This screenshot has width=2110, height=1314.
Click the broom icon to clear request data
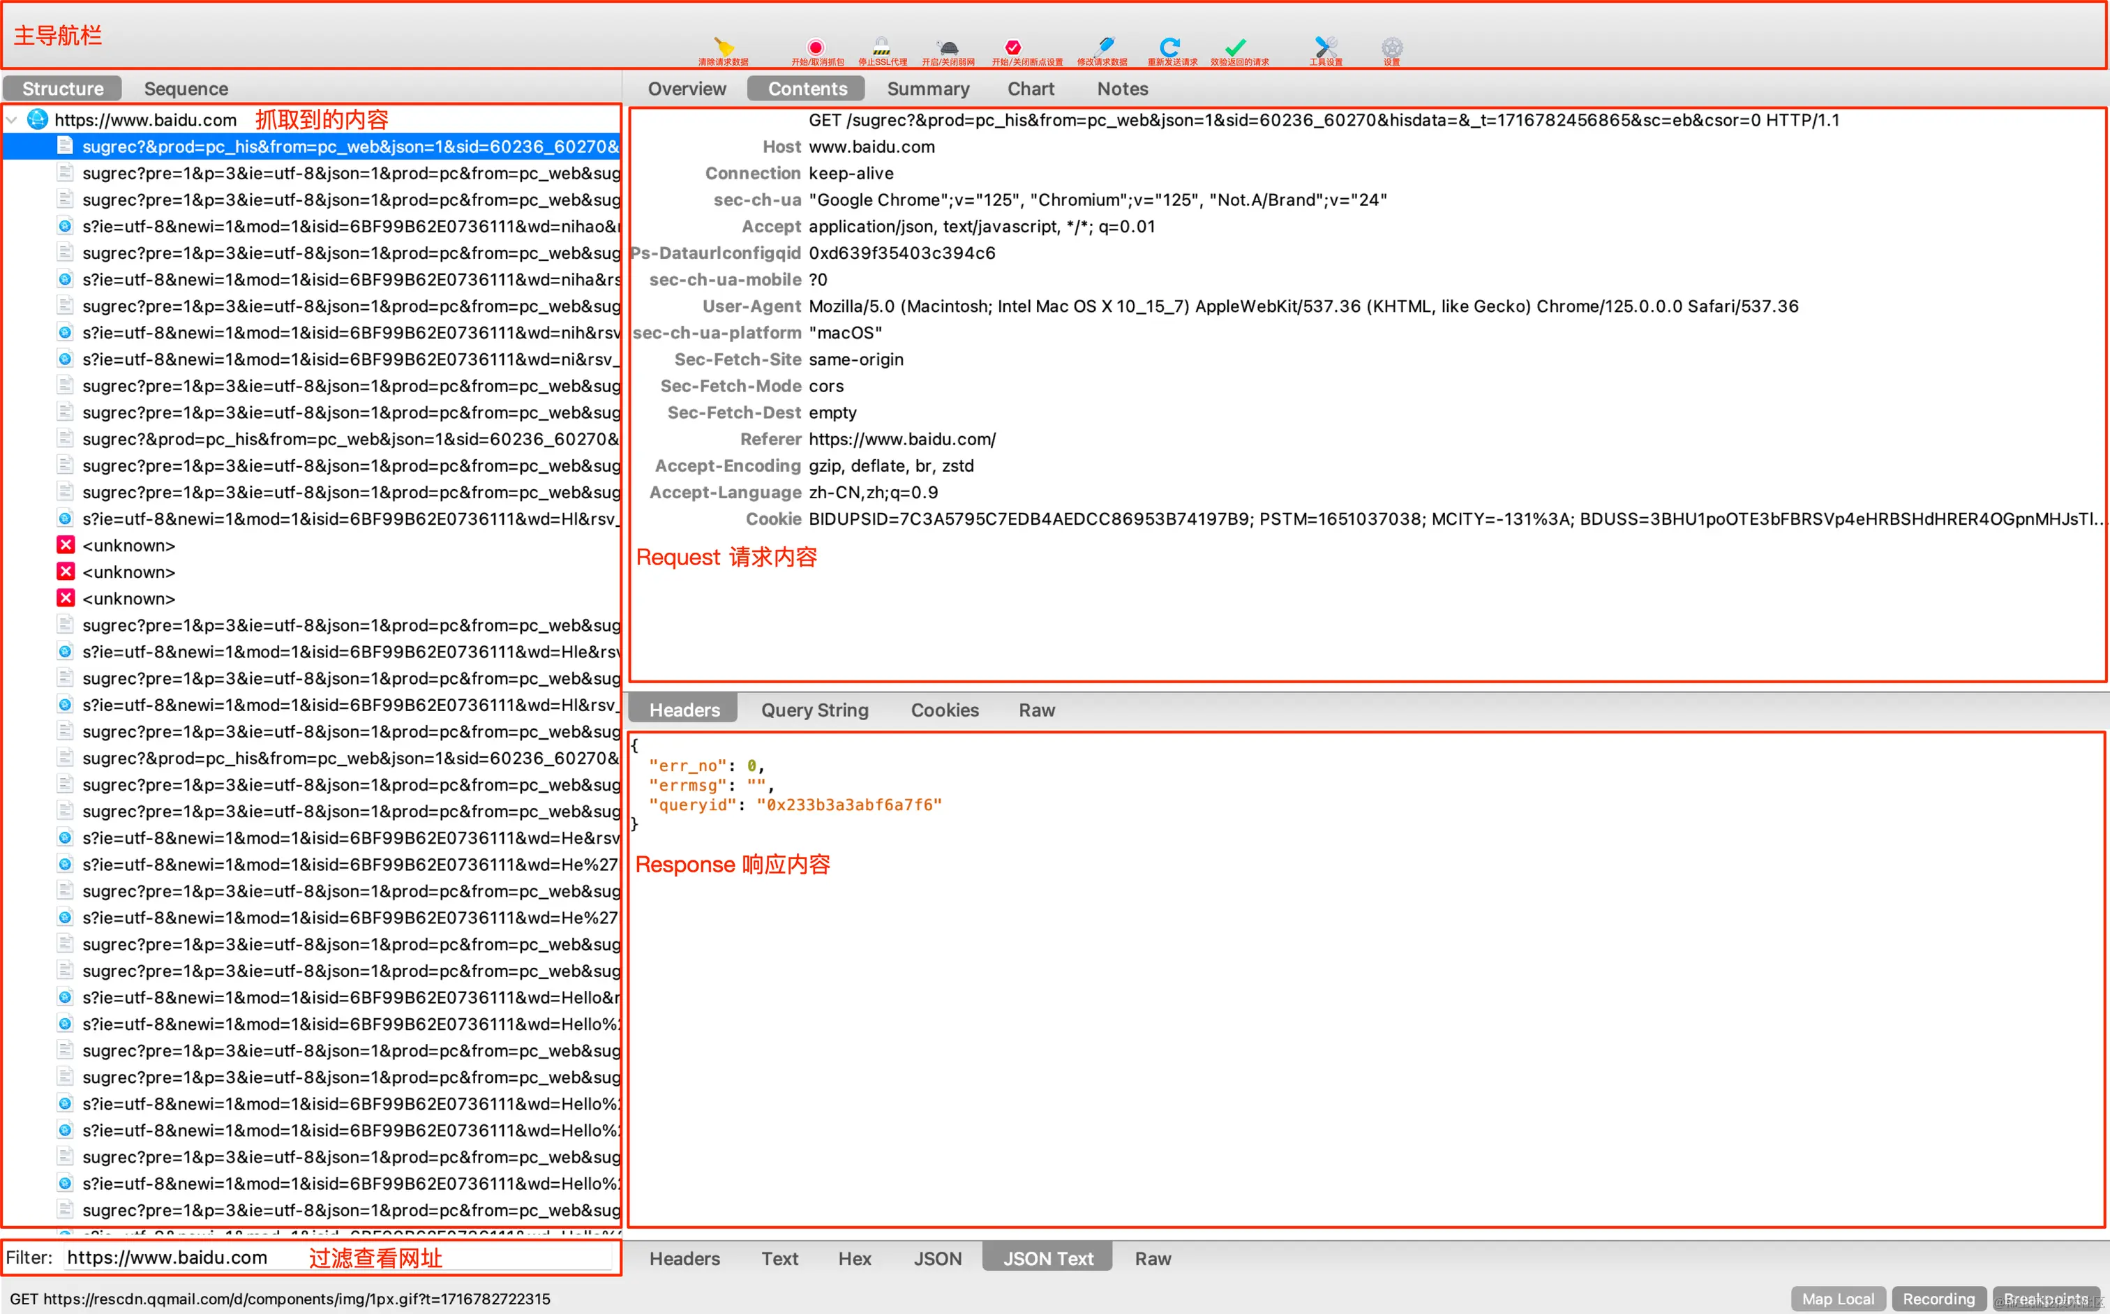[724, 47]
